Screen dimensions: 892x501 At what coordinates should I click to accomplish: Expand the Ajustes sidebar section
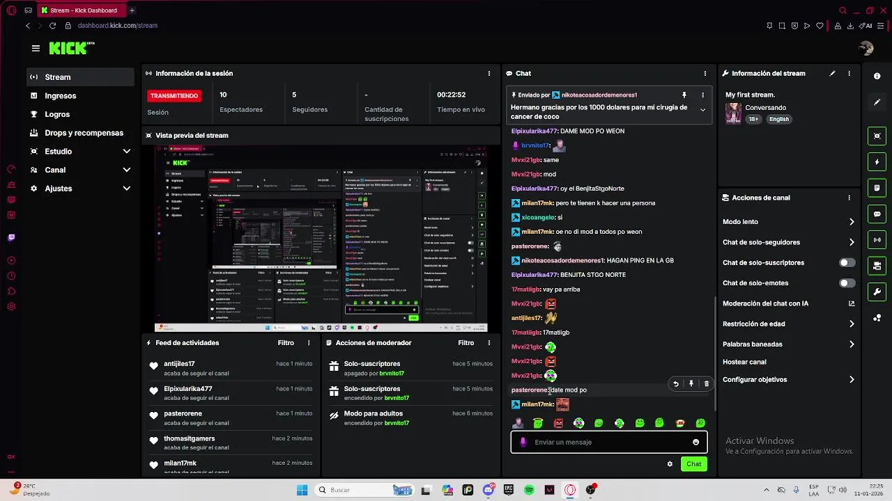[80, 189]
